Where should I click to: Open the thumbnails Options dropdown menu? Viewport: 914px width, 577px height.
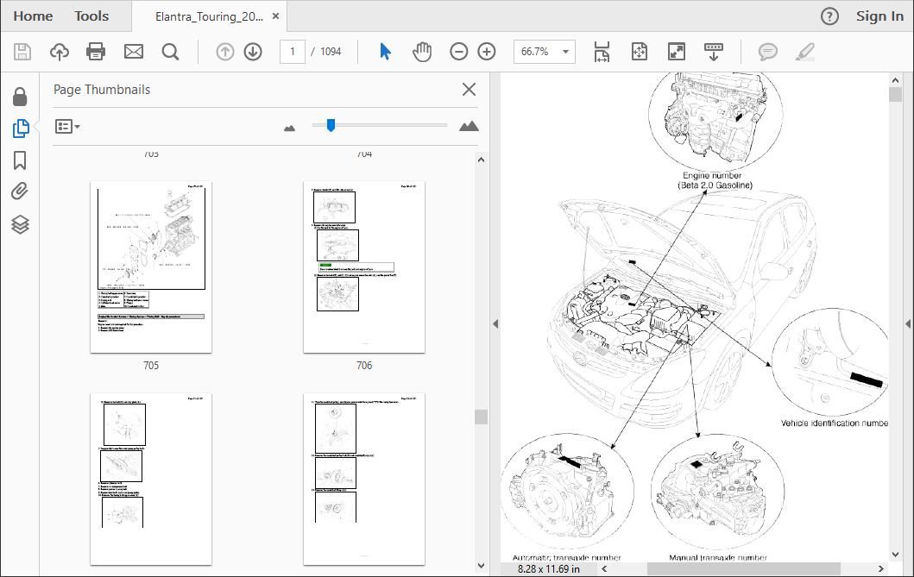click(x=67, y=126)
